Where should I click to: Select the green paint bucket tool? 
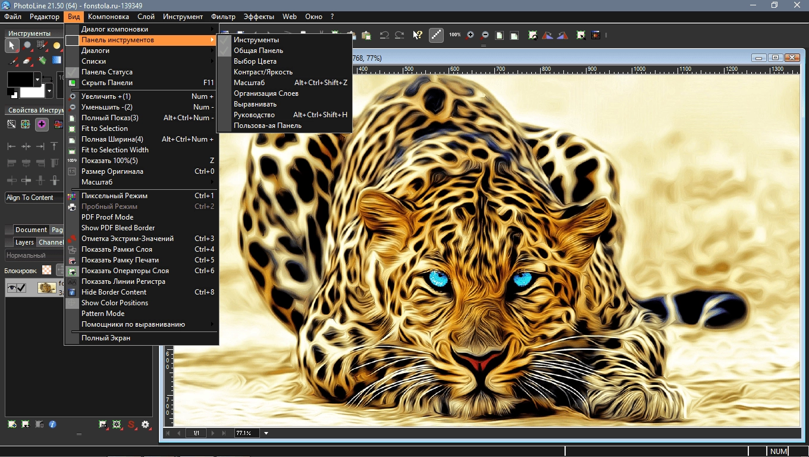[42, 60]
